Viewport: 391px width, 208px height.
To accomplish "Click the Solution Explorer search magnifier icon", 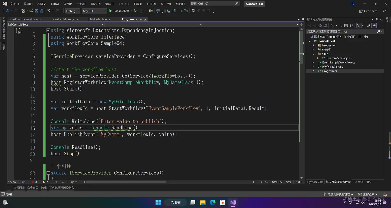I will [x=379, y=31].
